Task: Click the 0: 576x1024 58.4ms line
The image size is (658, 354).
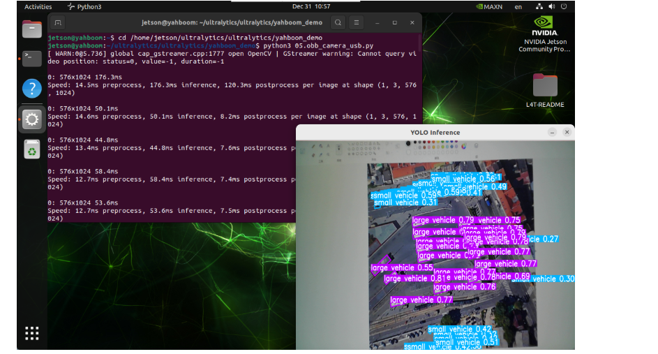Action: (x=82, y=171)
